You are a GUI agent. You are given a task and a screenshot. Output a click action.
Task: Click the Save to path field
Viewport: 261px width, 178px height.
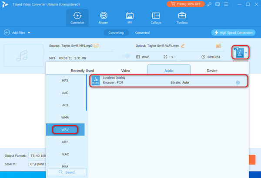37,164
